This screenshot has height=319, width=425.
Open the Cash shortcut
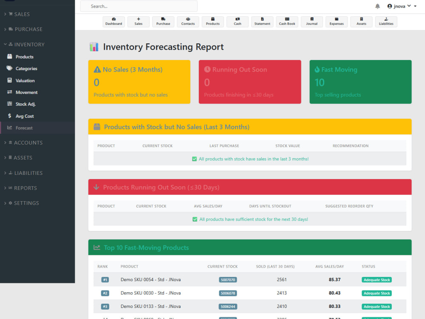238,21
